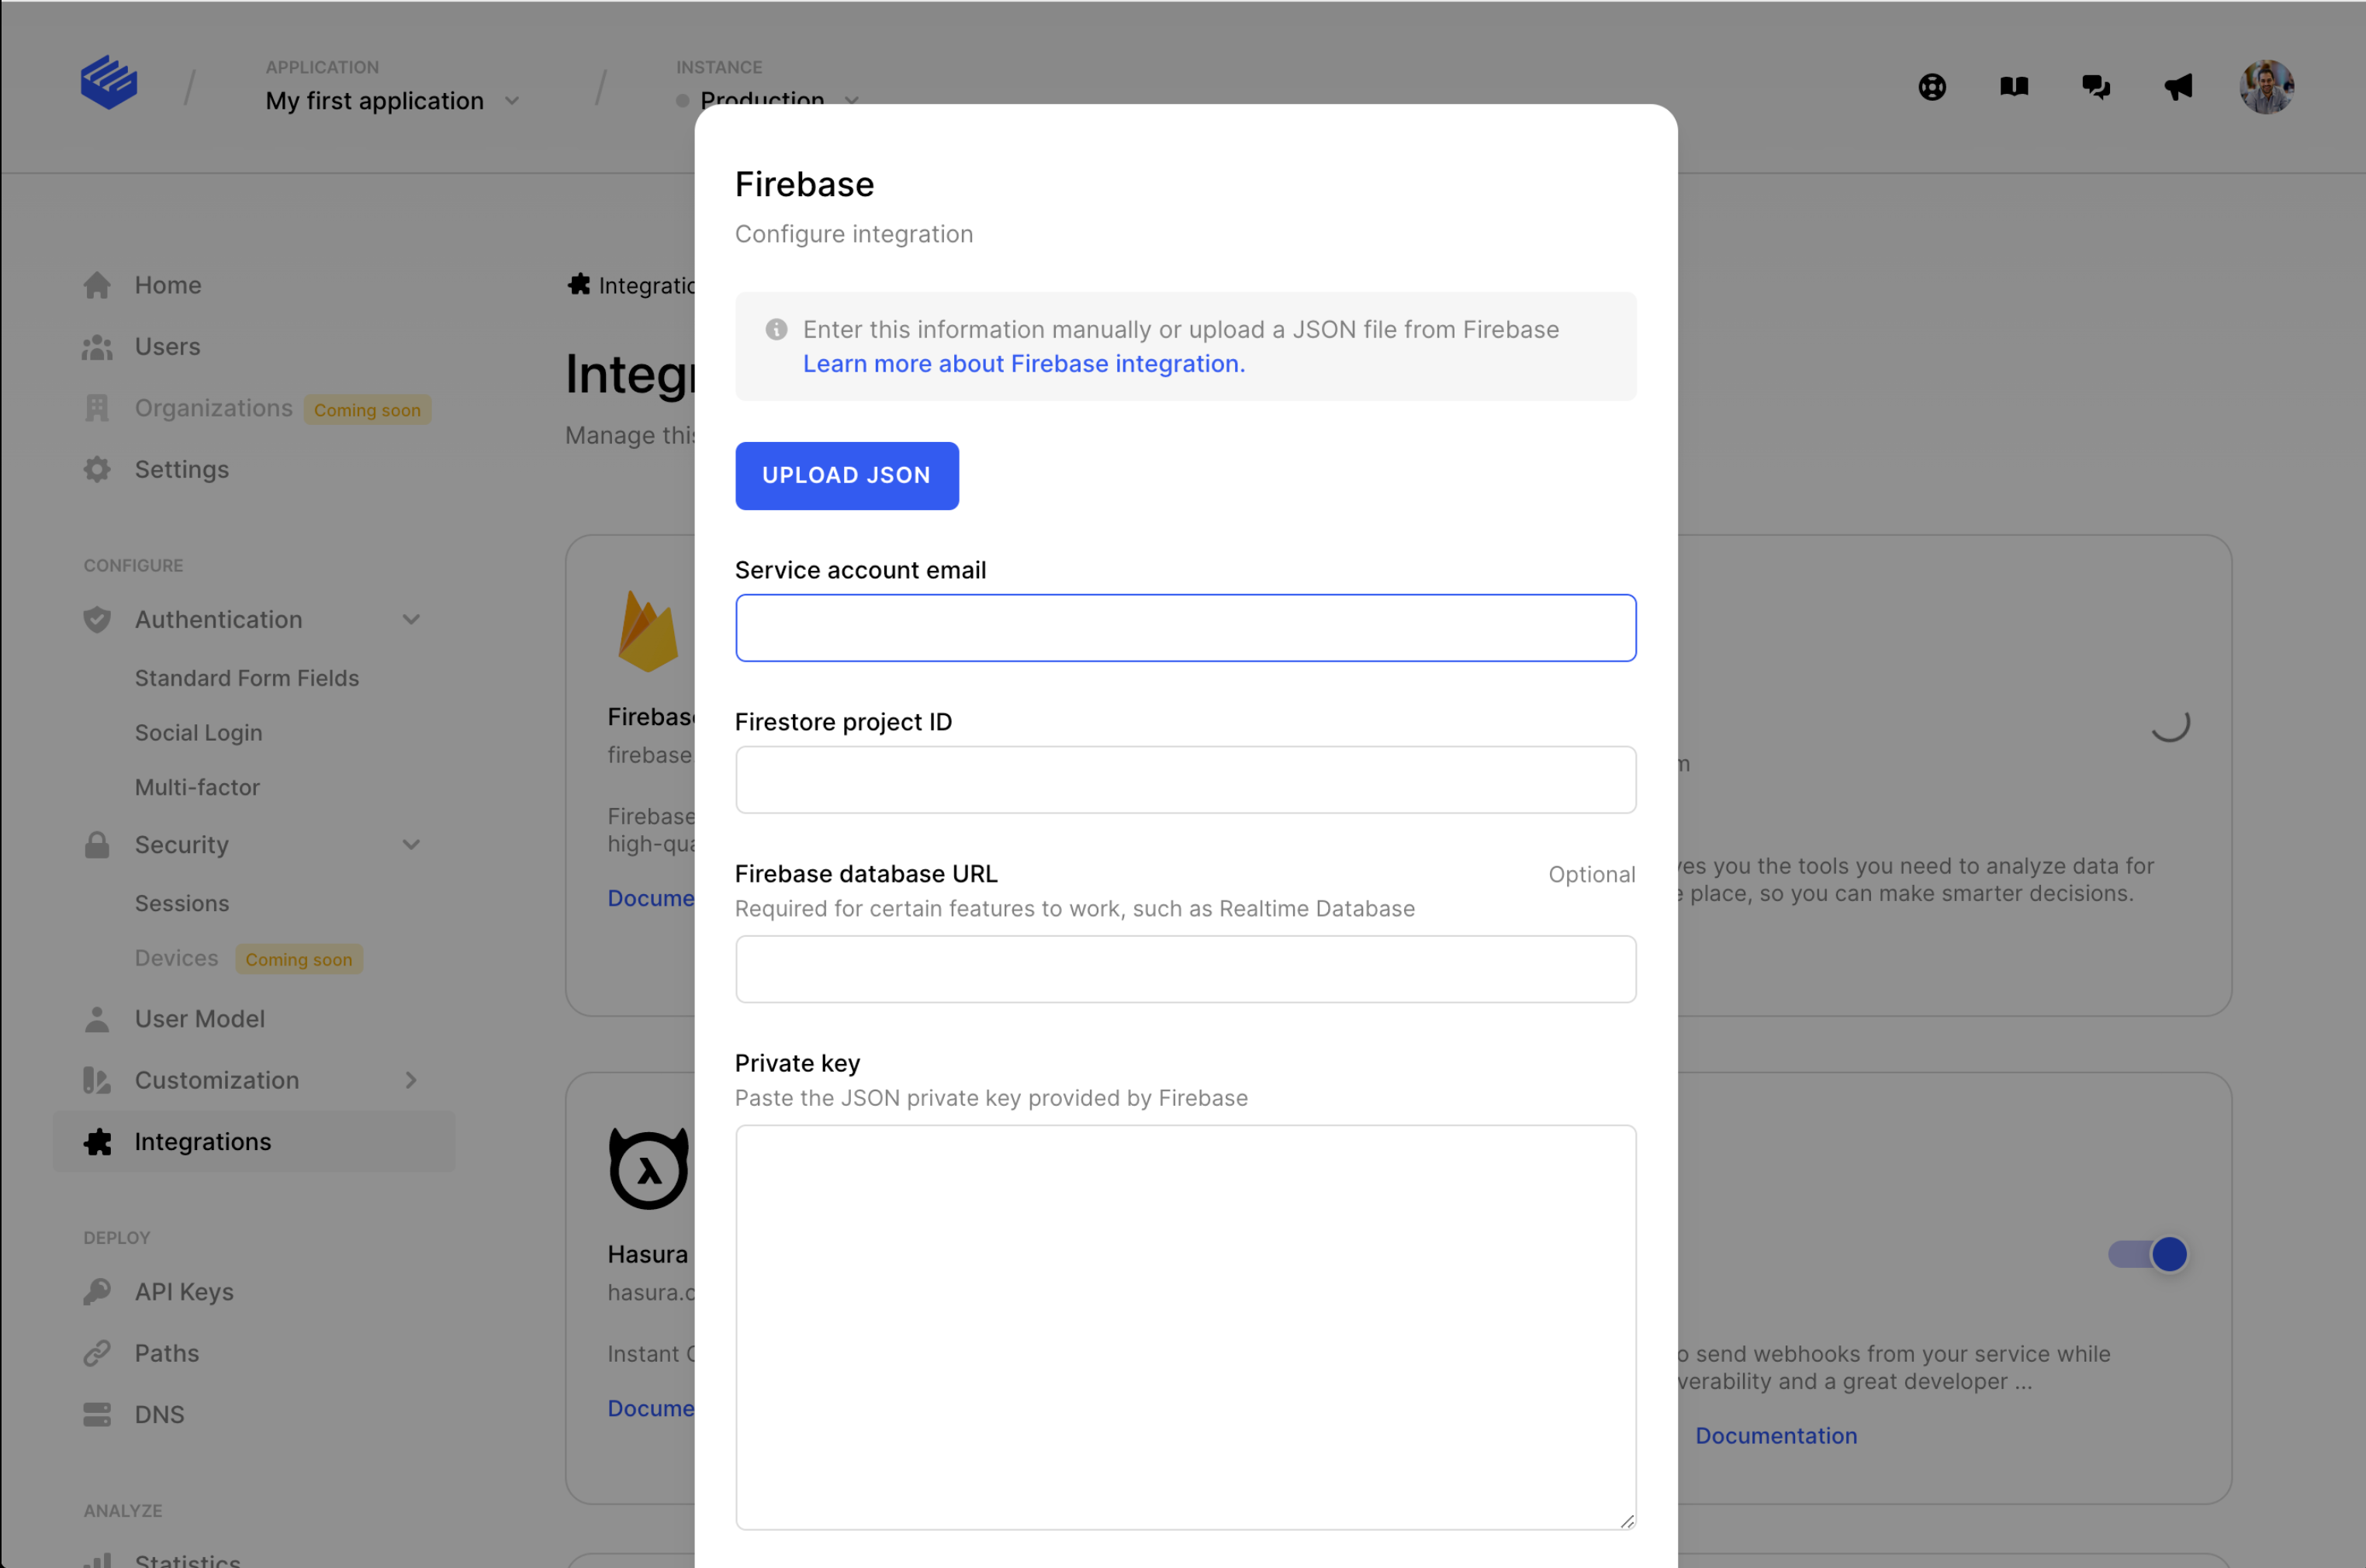2366x1568 pixels.
Task: Click the Private key textarea resize handle
Action: click(x=1627, y=1521)
